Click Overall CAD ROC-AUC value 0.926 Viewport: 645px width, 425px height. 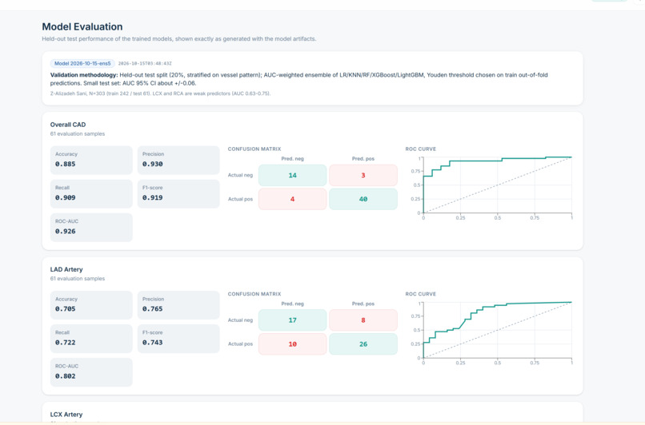point(66,231)
